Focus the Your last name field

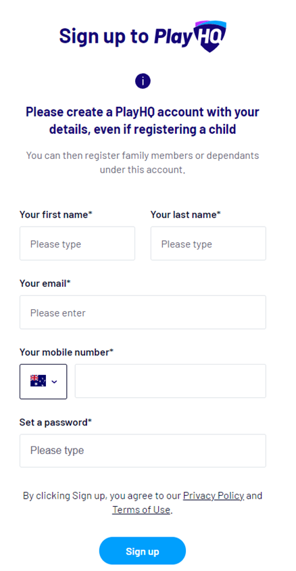coord(208,244)
